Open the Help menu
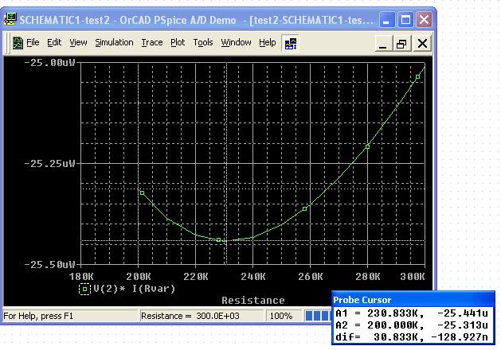This screenshot has height=350, width=501. click(x=268, y=42)
